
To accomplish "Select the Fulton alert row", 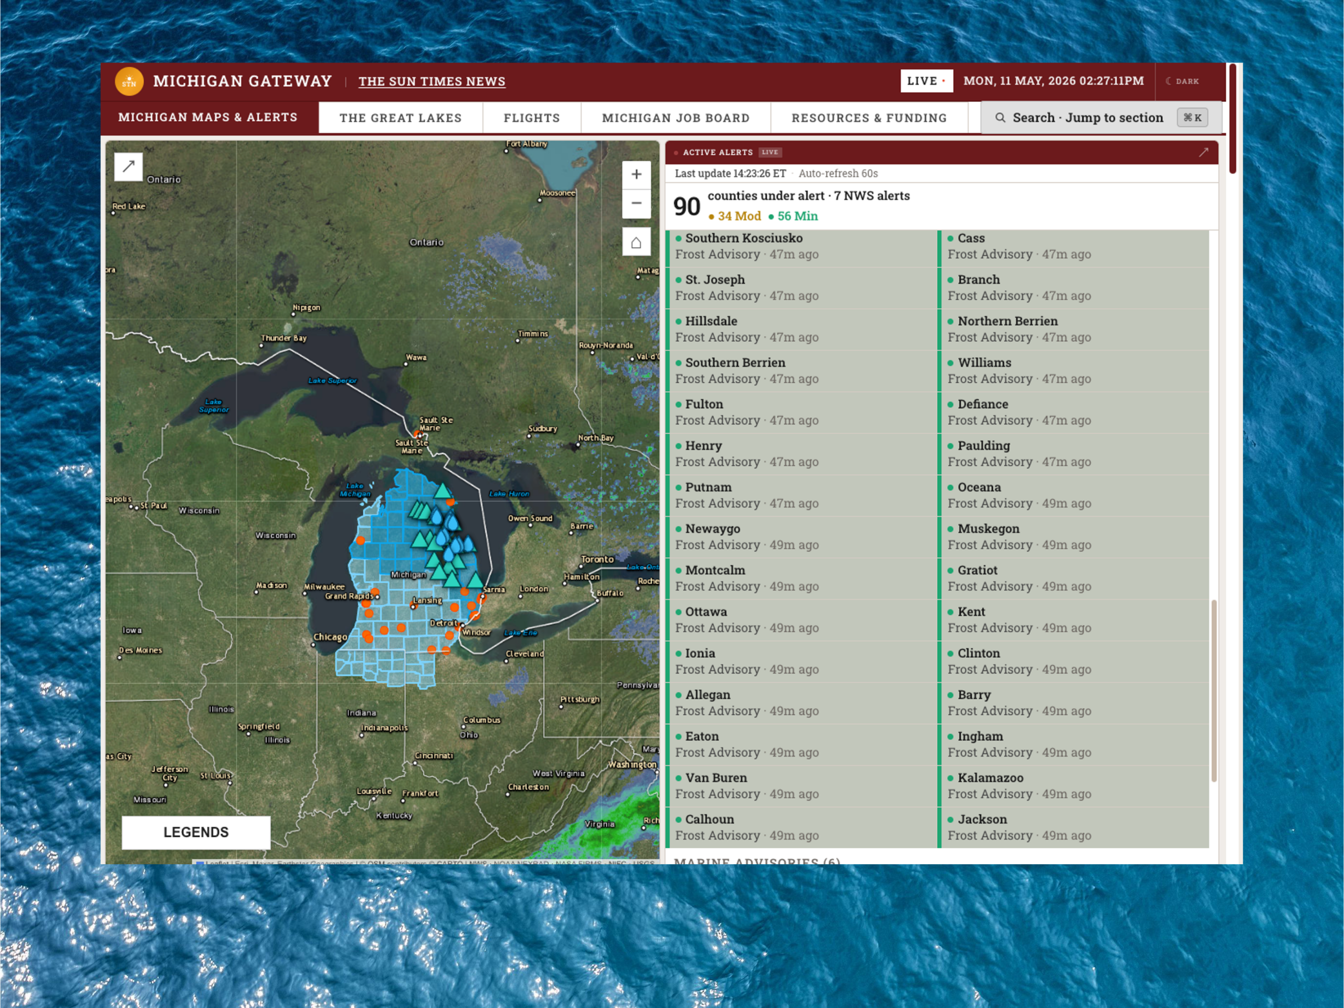I will 802,413.
